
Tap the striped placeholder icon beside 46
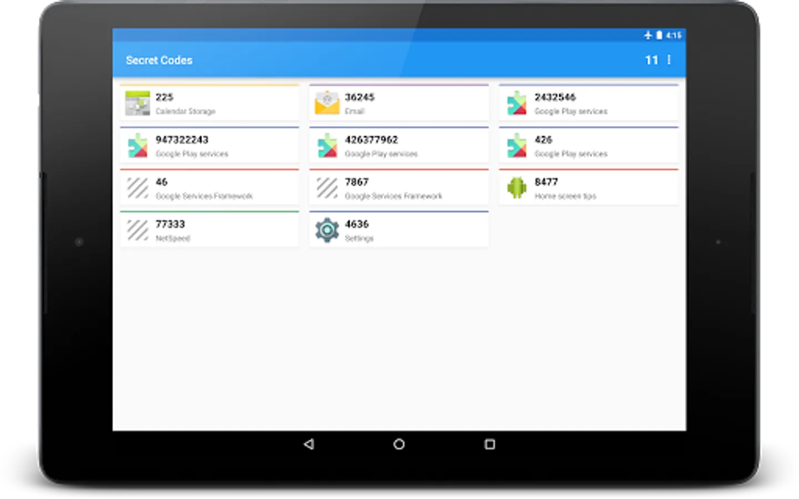point(138,188)
